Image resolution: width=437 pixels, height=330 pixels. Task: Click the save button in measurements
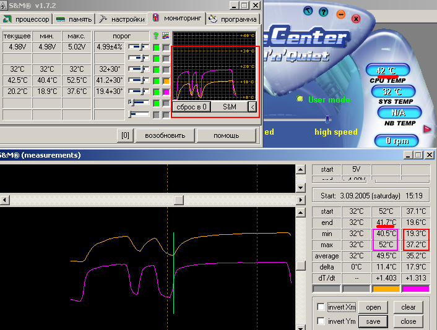click(373, 321)
